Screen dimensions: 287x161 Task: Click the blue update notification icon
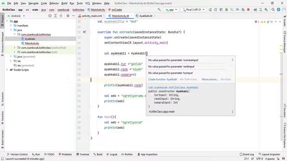click(278, 9)
